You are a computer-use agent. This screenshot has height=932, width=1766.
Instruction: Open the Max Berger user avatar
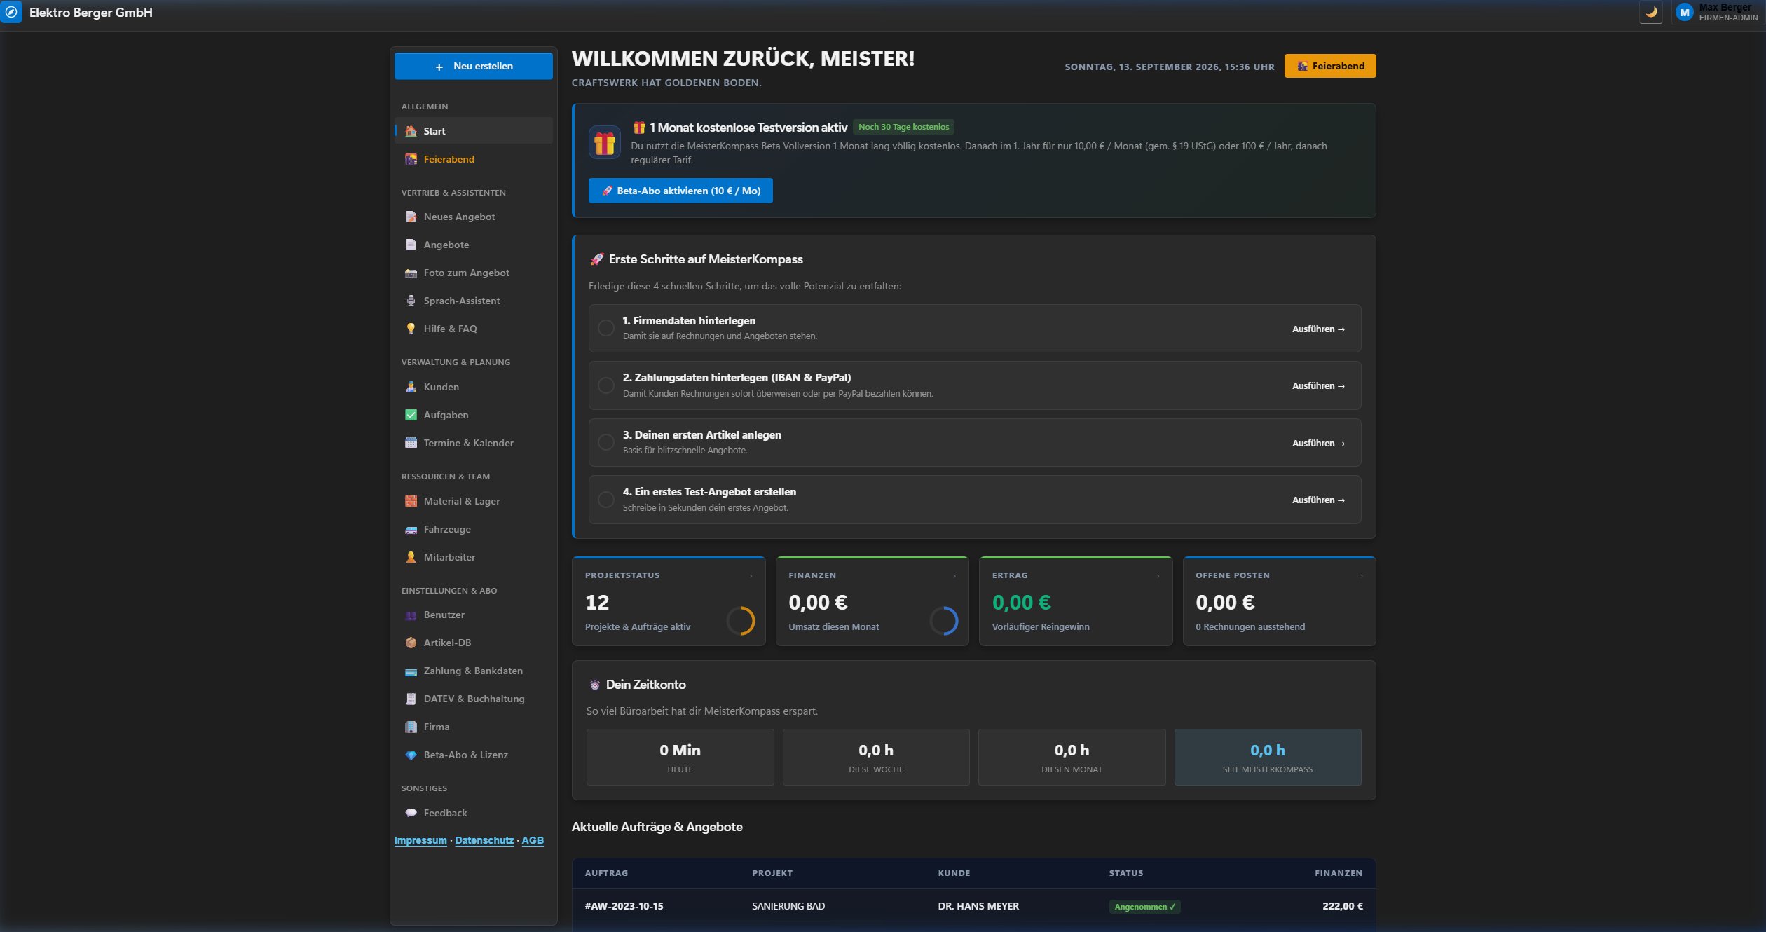[1684, 13]
